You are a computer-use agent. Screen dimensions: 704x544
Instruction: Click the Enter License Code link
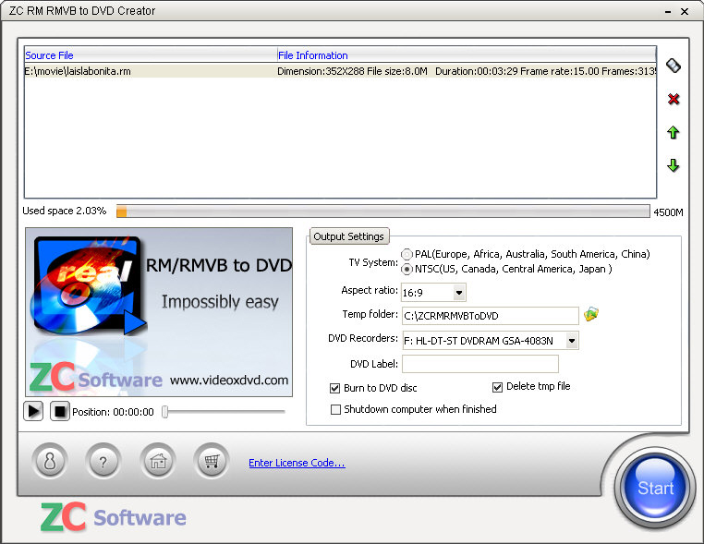tap(297, 463)
